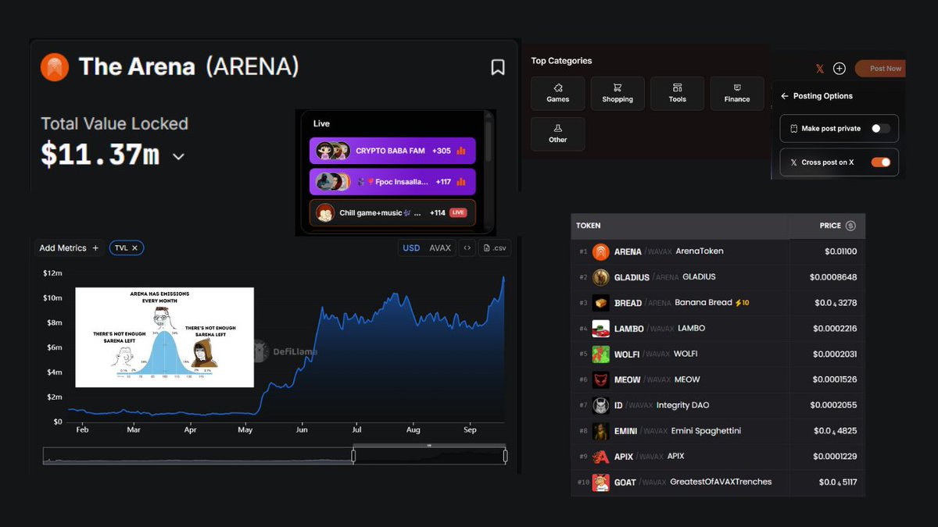This screenshot has height=527, width=938.
Task: Join the Chill game+music live room
Action: pyautogui.click(x=392, y=212)
